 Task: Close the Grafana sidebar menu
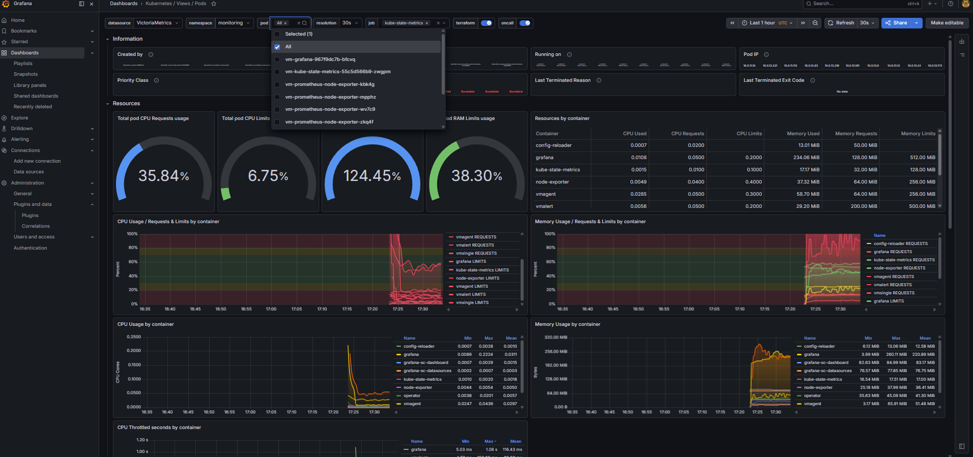(92, 4)
